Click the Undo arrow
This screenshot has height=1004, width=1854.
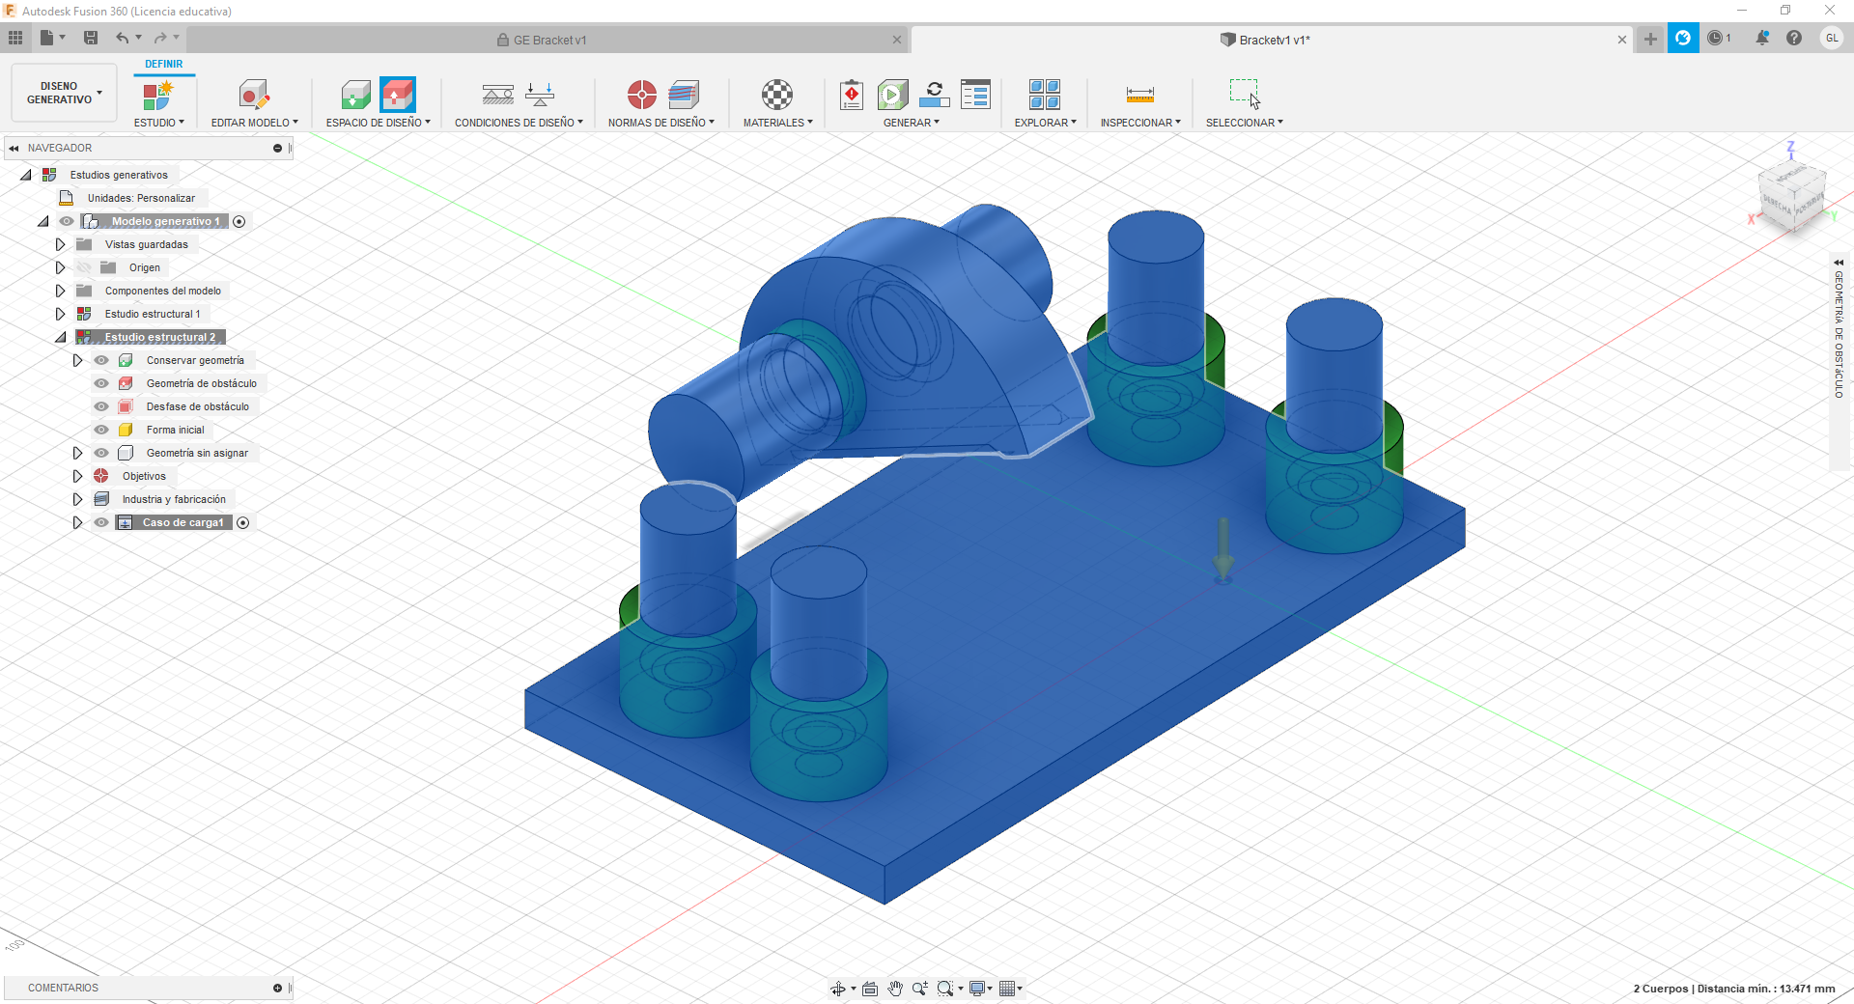[x=123, y=38]
